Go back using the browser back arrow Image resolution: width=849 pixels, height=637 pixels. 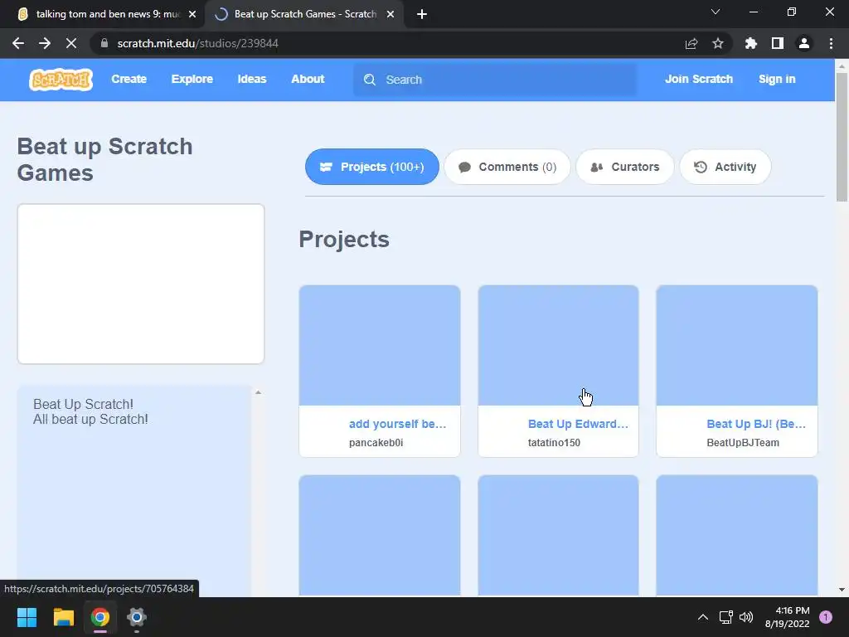(x=18, y=43)
